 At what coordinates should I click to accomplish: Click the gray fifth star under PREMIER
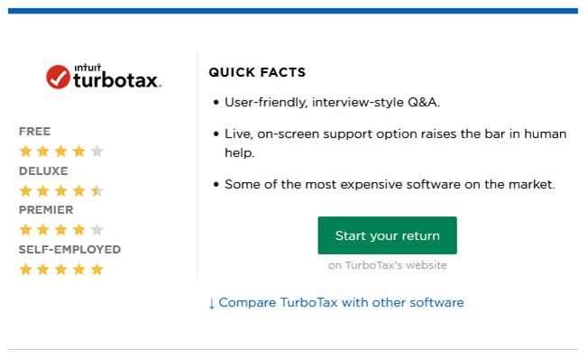tap(97, 230)
